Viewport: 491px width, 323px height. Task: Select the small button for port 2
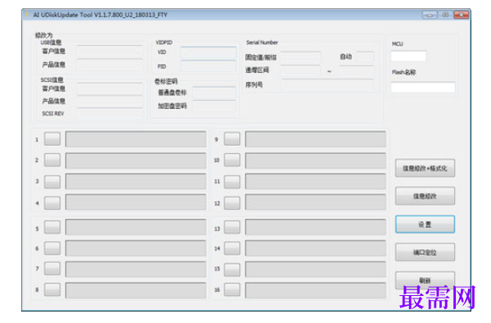(52, 160)
